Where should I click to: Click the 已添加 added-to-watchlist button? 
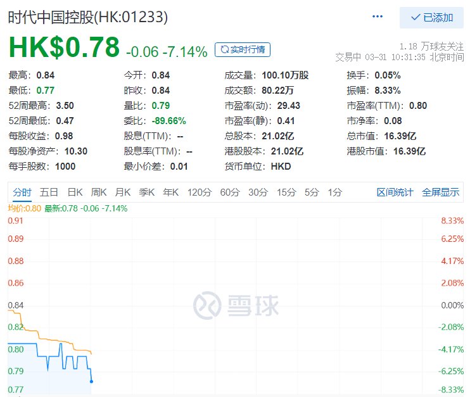[431, 18]
